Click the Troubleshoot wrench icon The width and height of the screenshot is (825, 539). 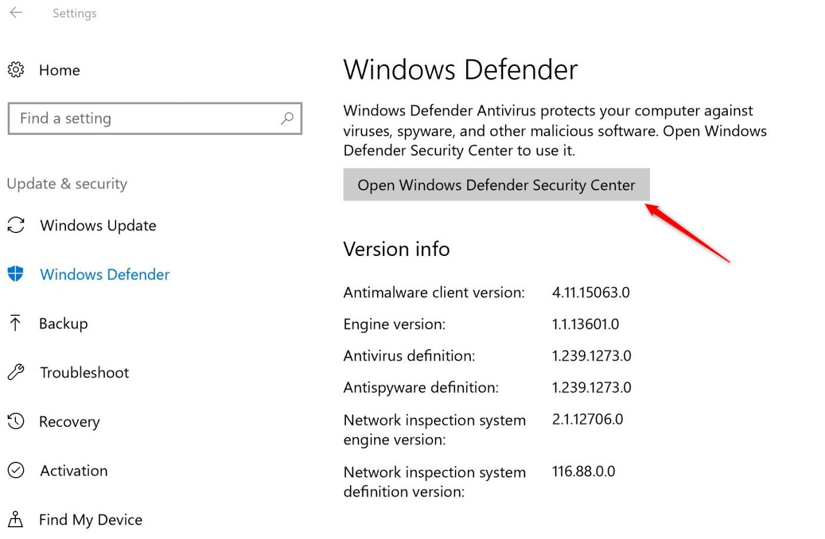tap(16, 372)
